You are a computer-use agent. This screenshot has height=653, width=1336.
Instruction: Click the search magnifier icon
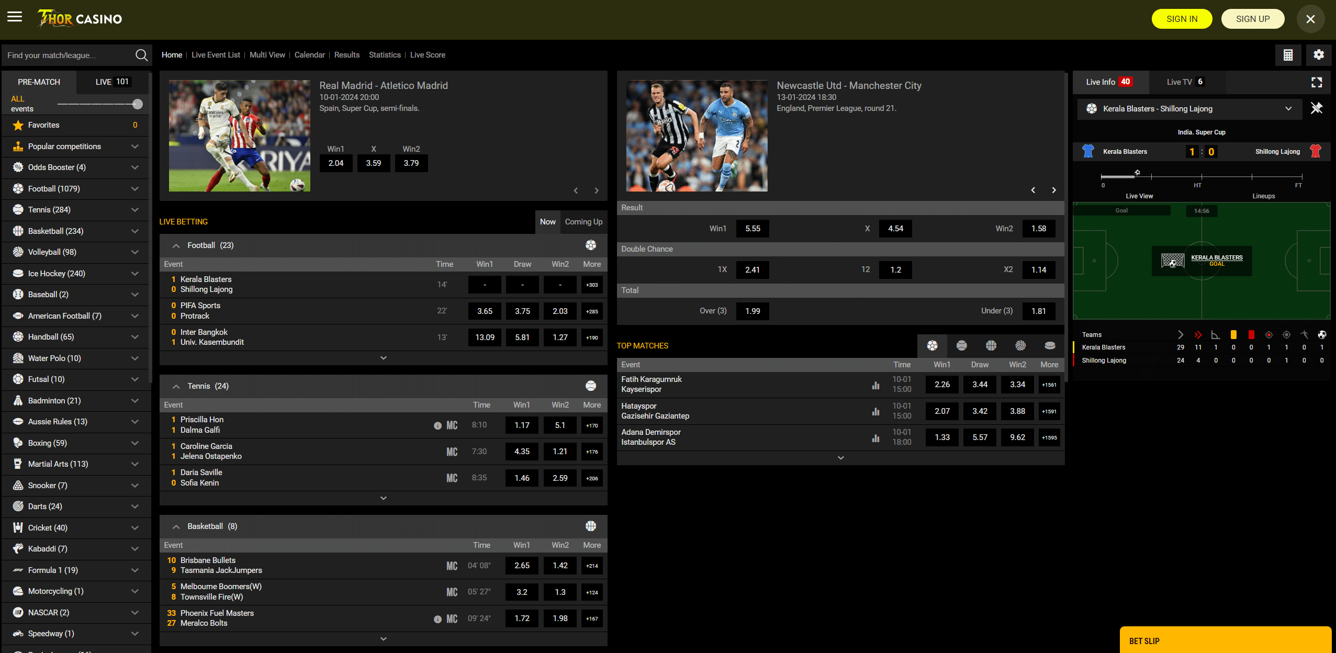click(x=141, y=55)
